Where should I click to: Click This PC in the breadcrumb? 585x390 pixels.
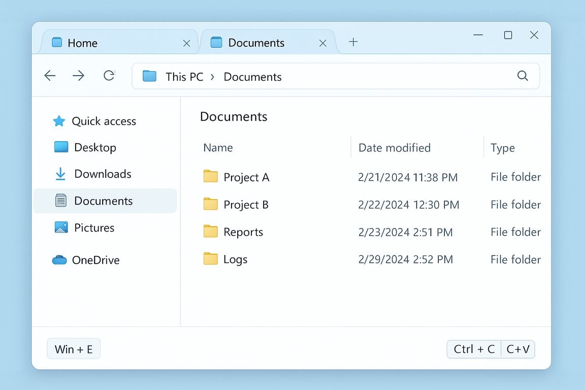click(184, 77)
